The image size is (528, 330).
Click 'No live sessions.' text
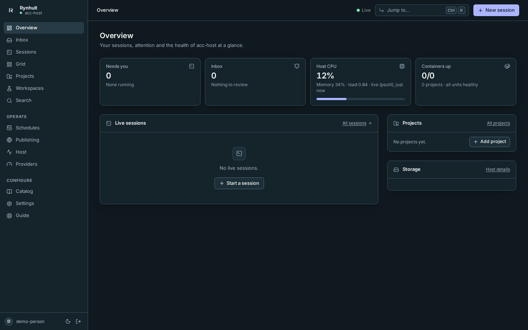[239, 168]
